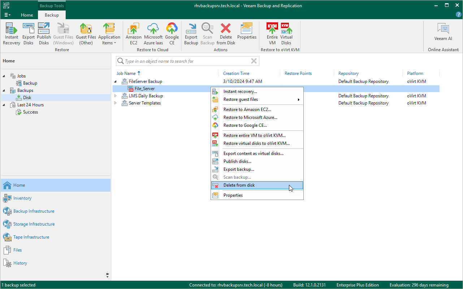
Task: Choose Instant recovery from context menu
Action: point(257,92)
